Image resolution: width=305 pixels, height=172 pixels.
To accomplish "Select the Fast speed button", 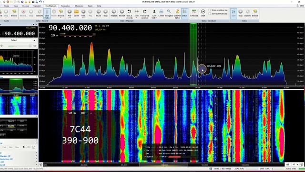I will 4,147.
